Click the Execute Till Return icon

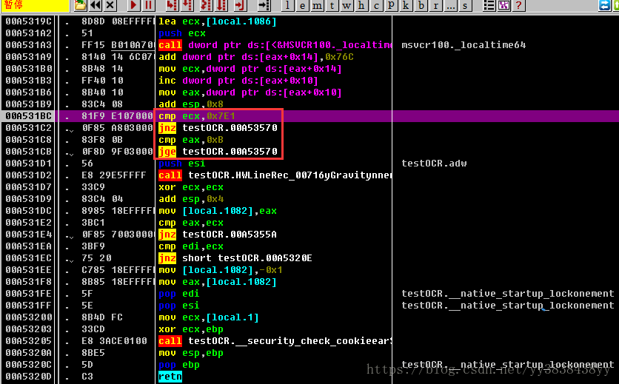pos(240,5)
